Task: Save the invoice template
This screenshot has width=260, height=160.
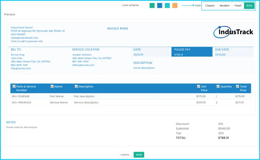Action: click(x=139, y=155)
